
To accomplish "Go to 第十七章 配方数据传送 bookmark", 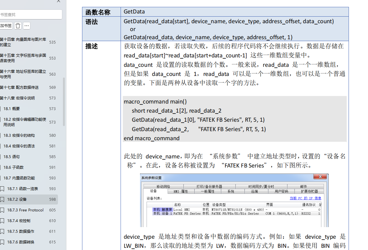I will (19, 88).
